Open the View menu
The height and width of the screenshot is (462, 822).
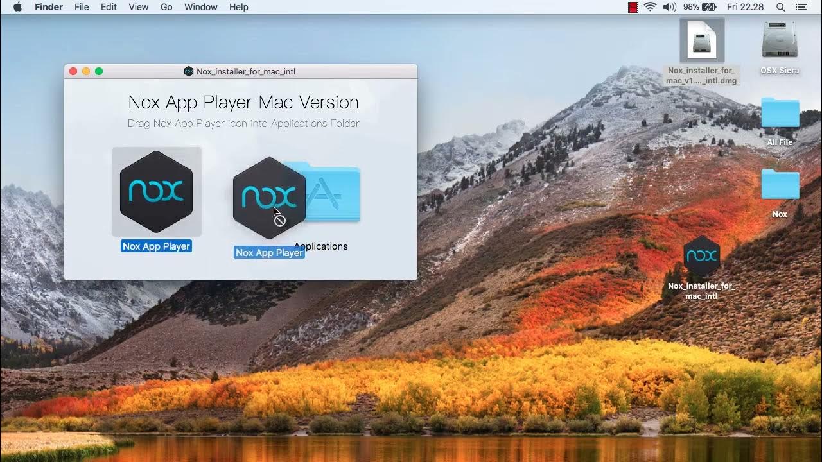point(139,7)
